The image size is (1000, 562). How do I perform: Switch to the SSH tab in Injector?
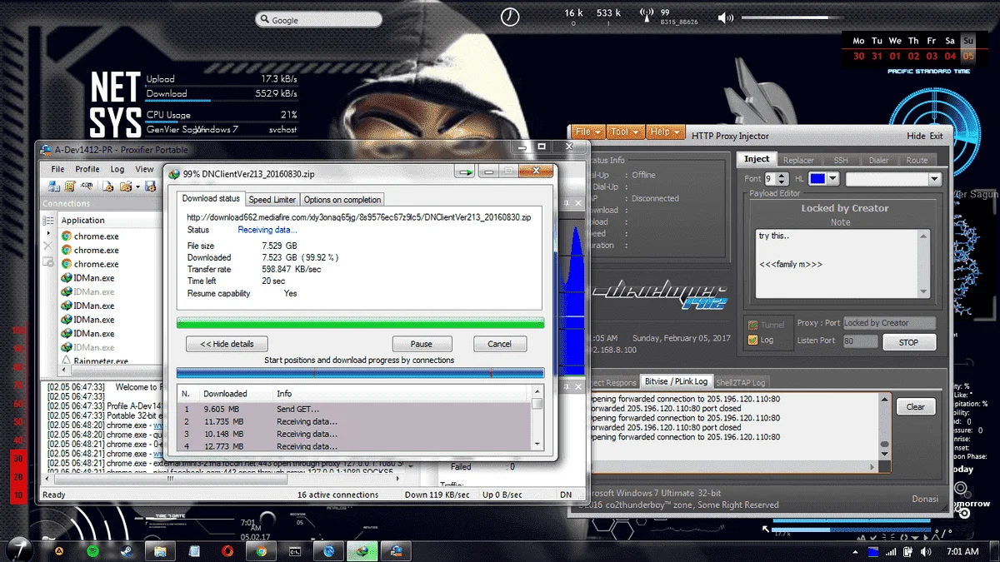[x=841, y=160]
